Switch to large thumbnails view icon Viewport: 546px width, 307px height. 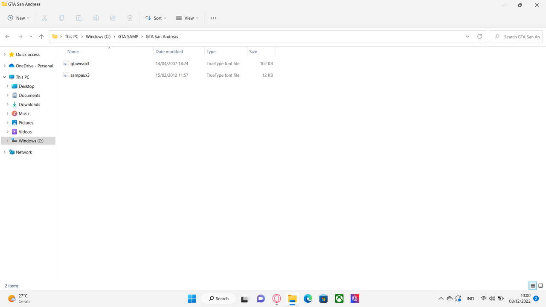[x=540, y=286]
